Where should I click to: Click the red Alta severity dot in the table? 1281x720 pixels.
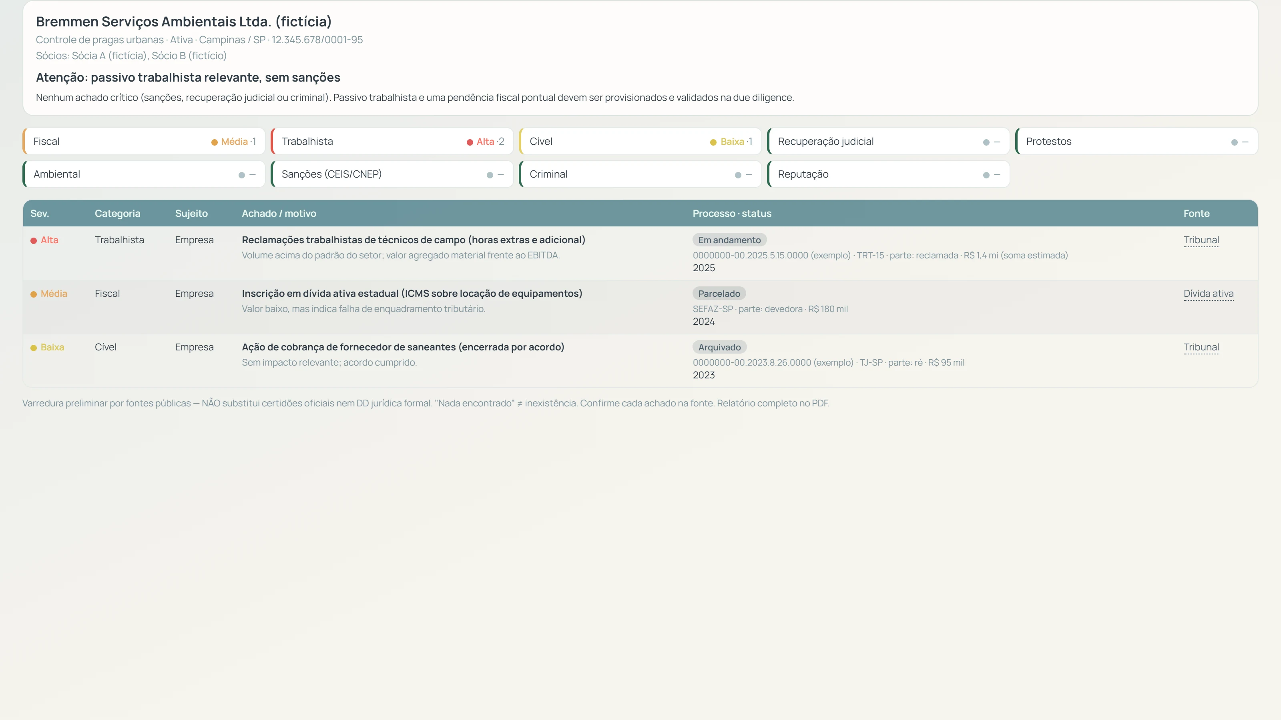click(34, 240)
